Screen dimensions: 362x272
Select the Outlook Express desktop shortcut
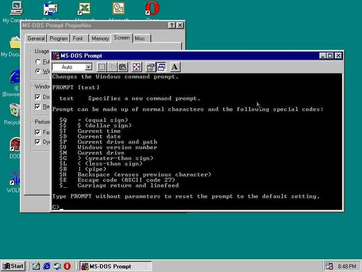(x=51, y=12)
